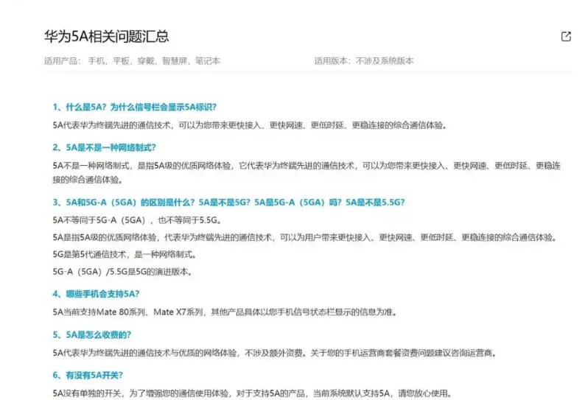This screenshot has height=400, width=588.
Task: Click line 5A不等同于5G-A（5GA）
Action: coord(137,220)
